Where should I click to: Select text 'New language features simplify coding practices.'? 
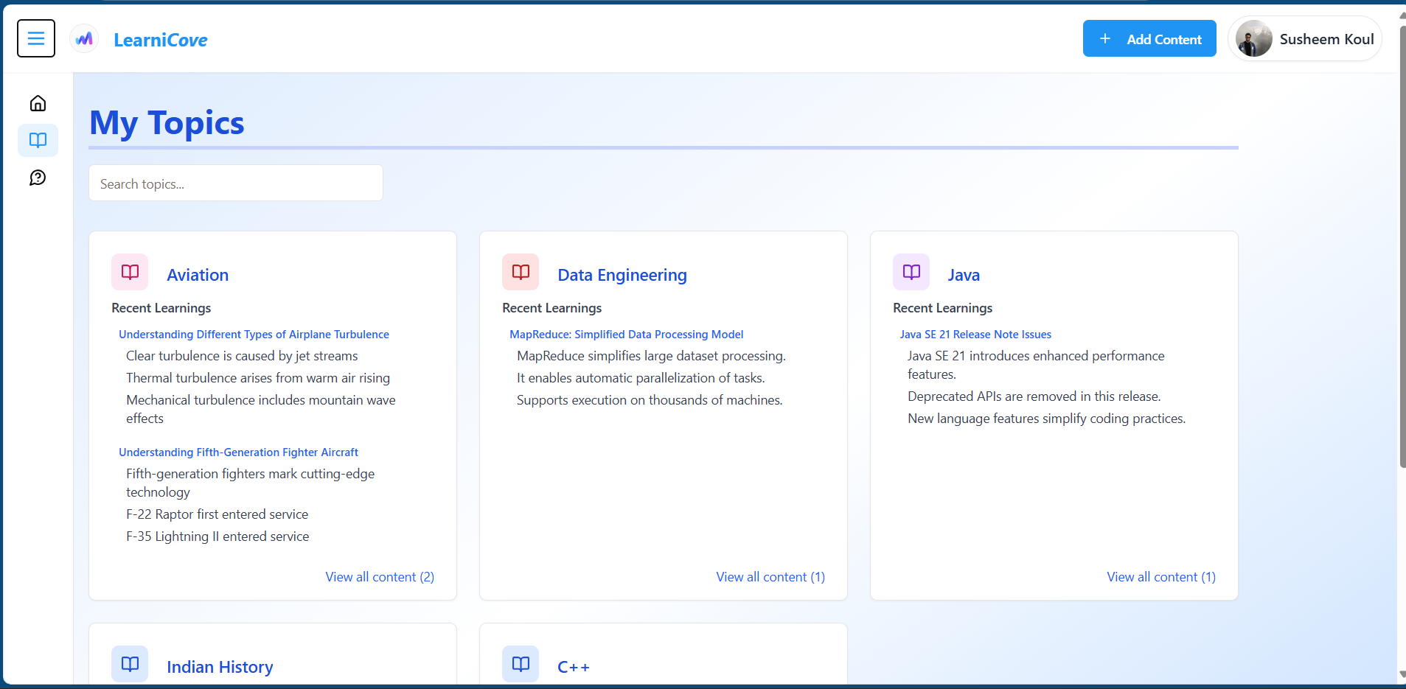click(x=1046, y=419)
